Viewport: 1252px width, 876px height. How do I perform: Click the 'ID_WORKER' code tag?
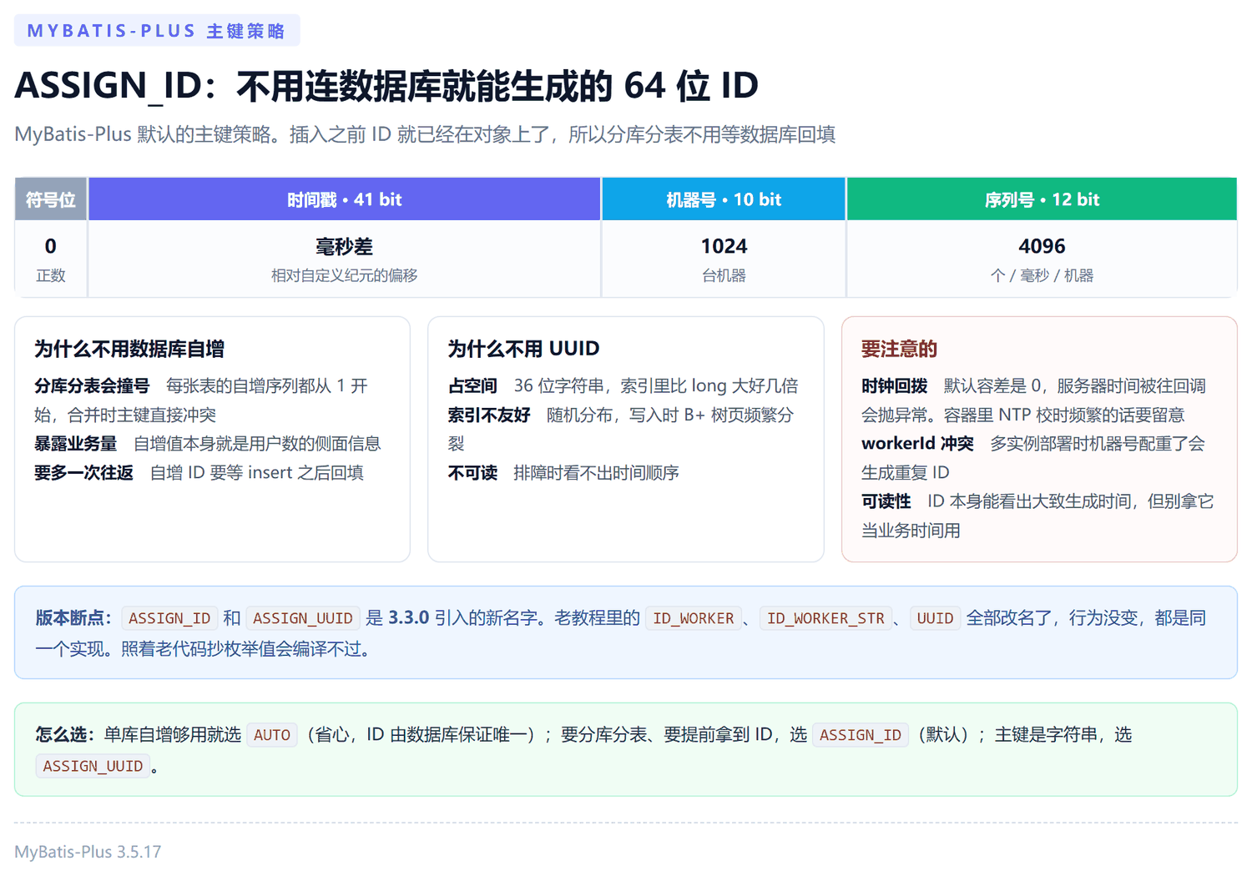(x=694, y=618)
